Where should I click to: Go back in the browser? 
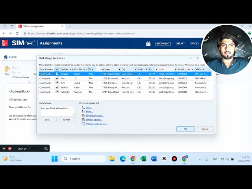pos(4,33)
